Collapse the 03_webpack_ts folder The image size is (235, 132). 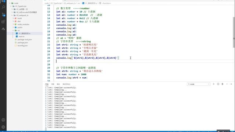(12, 15)
